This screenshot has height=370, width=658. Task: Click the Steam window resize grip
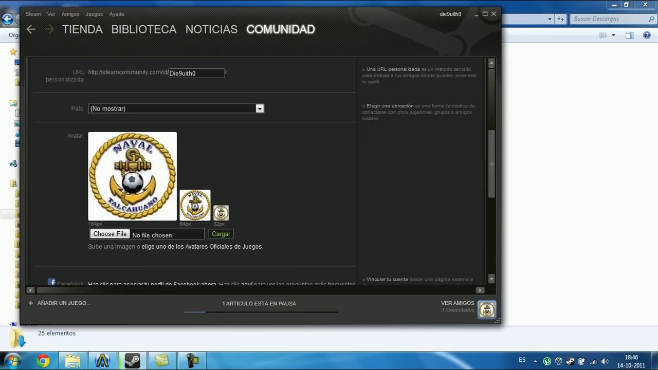tap(497, 321)
